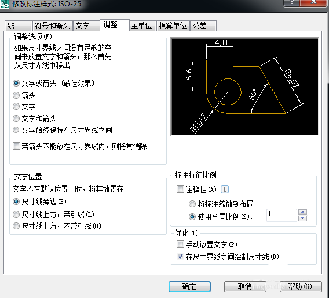Select 文字始终保持在尺寸界线之间 option
The width and height of the screenshot is (329, 298).
[16, 130]
